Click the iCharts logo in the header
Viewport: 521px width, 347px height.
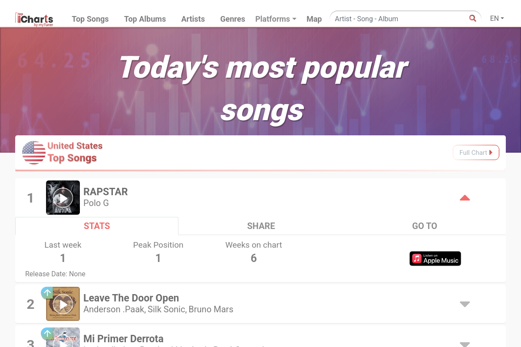[34, 19]
